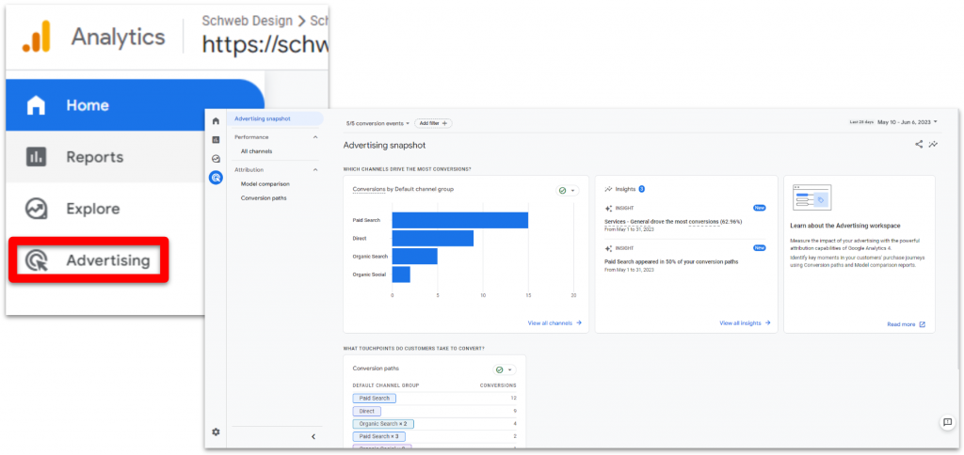
Task: Open the insights sparkline icon near share
Action: (x=932, y=145)
